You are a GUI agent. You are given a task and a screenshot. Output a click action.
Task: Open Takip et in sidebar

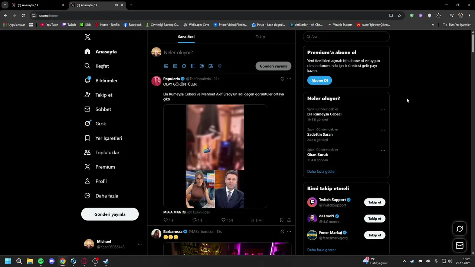point(98,95)
